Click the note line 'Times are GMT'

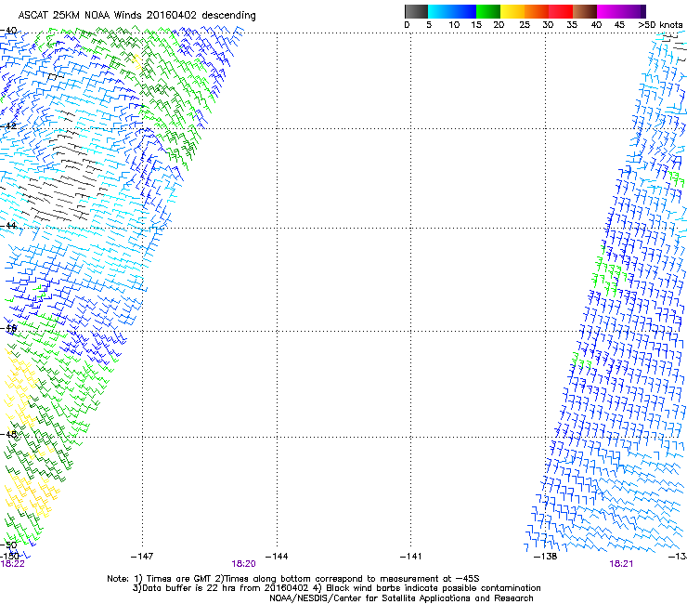pyautogui.click(x=177, y=579)
